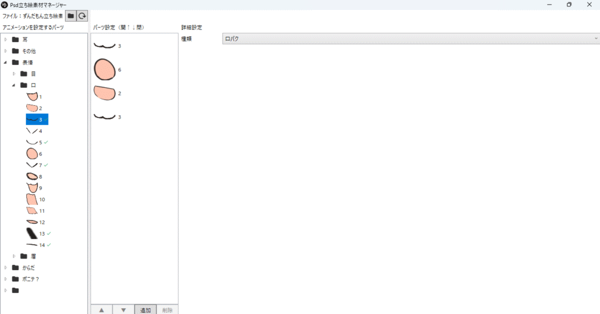Click the からだ folder icon
Viewport: 600px width, 314px height.
click(x=15, y=268)
